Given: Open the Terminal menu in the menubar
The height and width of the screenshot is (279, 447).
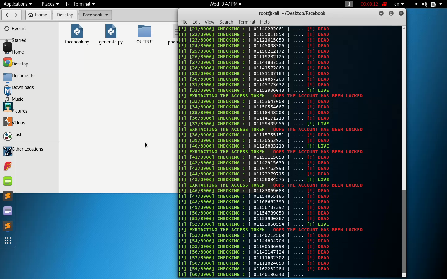Looking at the screenshot, I should 246,22.
